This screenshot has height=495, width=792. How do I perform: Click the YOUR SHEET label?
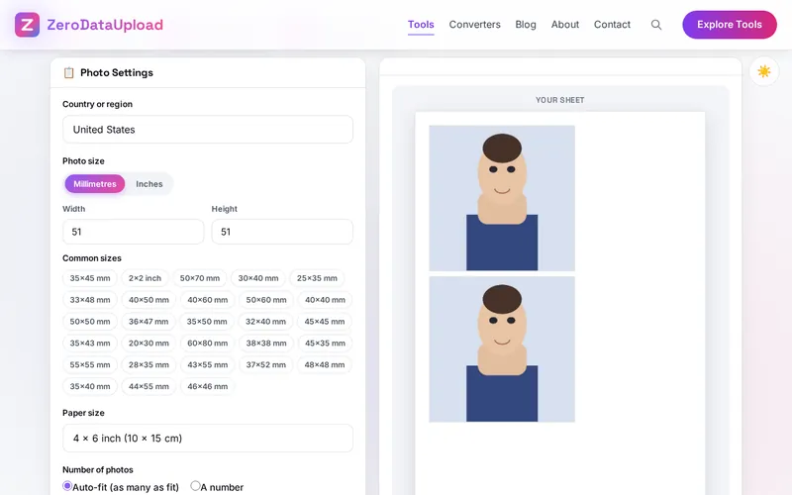pyautogui.click(x=560, y=100)
